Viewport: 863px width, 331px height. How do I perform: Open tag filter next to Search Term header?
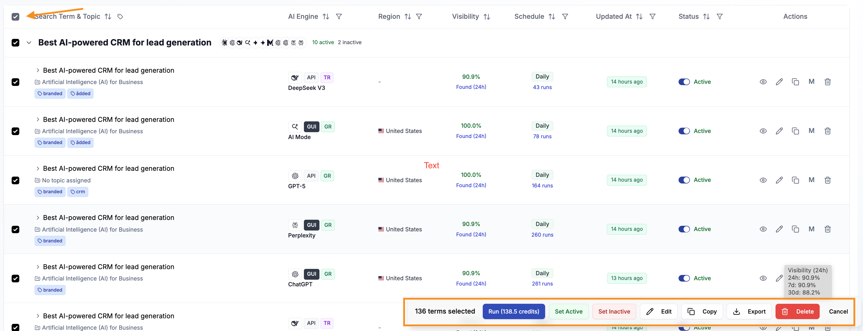click(120, 16)
